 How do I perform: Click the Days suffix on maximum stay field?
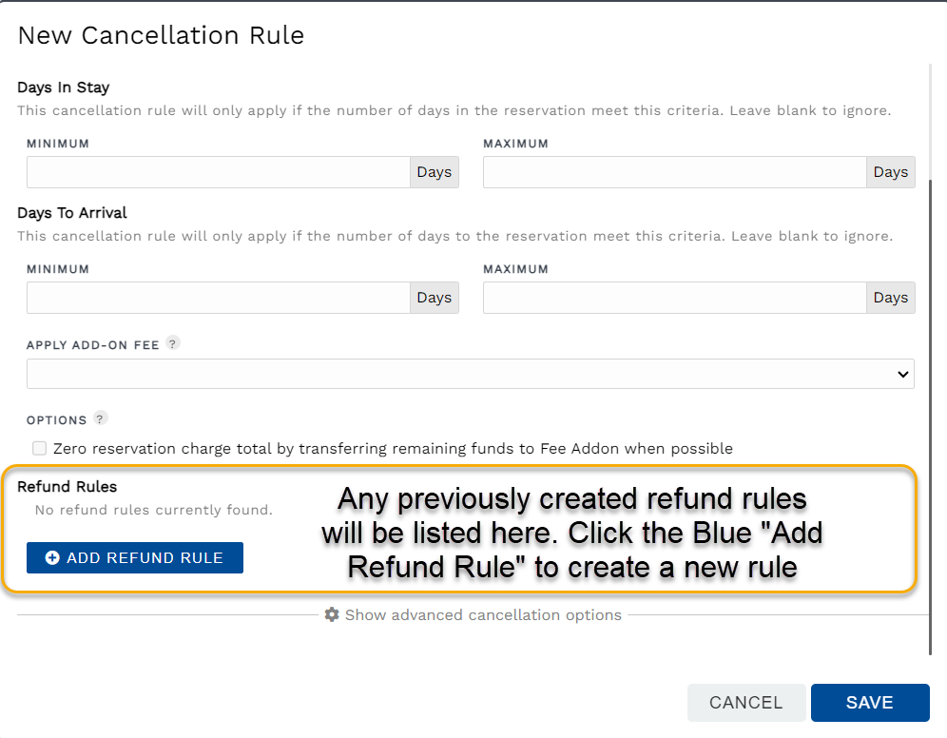pos(890,171)
